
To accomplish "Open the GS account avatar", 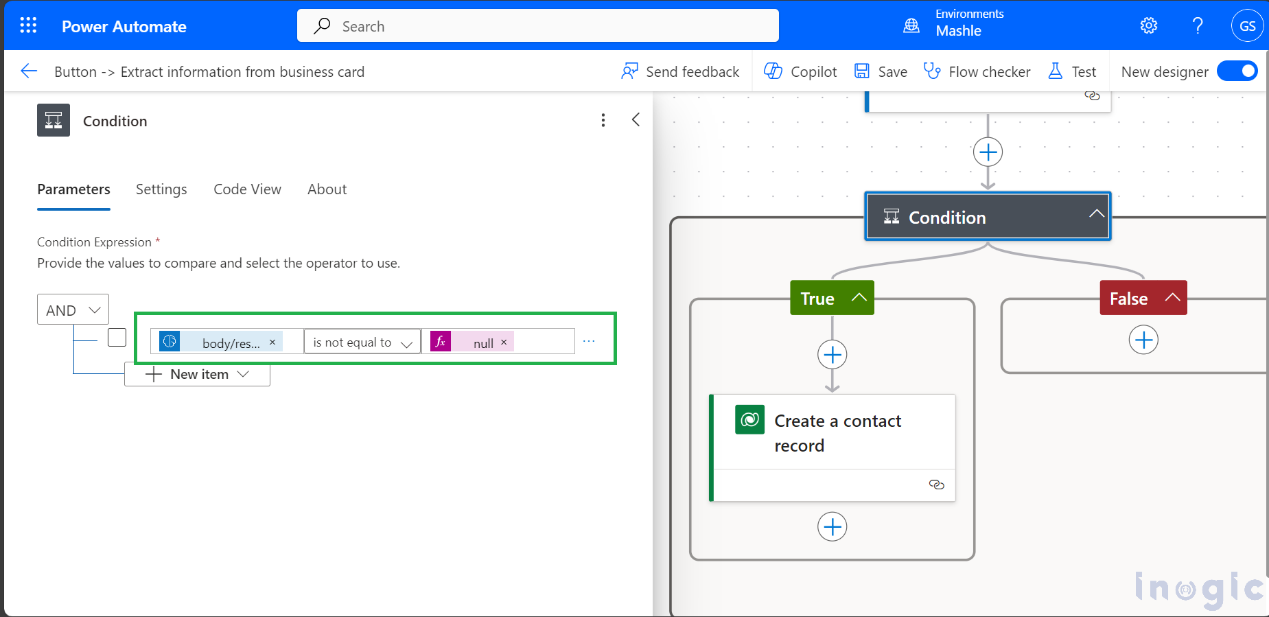I will [x=1247, y=26].
